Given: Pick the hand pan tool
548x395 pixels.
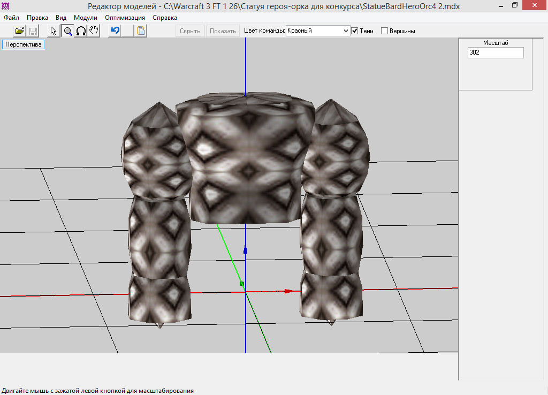Looking at the screenshot, I should point(94,31).
